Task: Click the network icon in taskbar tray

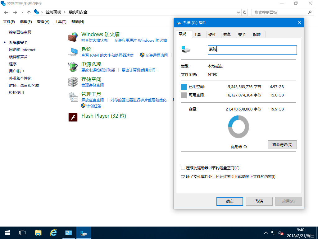Action: tap(273, 232)
